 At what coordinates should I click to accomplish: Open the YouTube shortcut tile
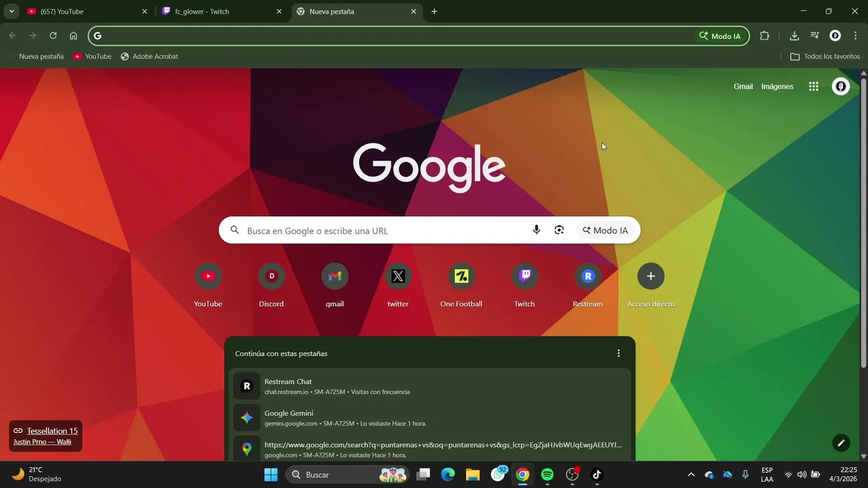point(208,285)
